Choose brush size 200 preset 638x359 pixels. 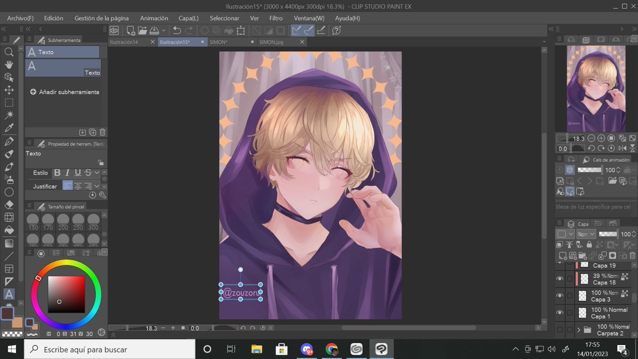[x=63, y=222]
